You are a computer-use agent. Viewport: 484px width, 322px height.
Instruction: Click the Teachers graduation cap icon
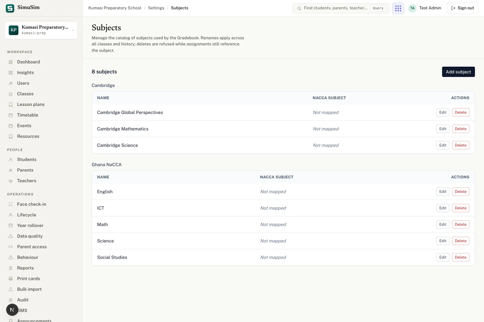click(x=11, y=181)
